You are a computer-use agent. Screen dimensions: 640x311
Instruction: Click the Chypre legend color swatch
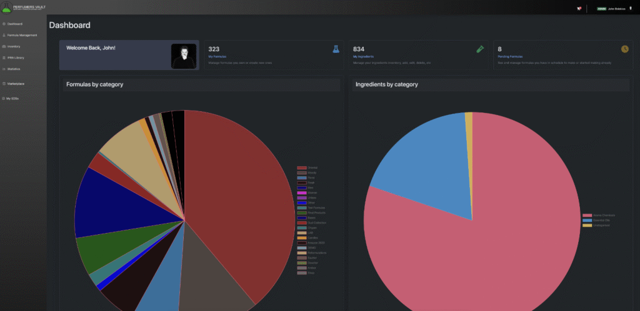[x=302, y=228]
